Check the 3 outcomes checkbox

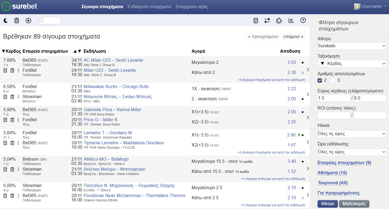[x=333, y=80]
